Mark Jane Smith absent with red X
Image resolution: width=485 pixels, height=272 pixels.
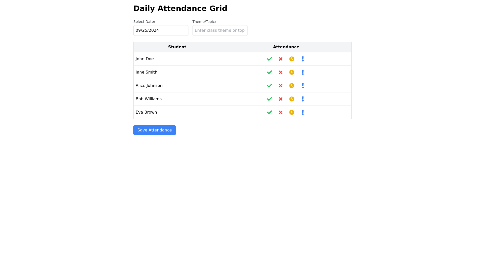coord(281,72)
